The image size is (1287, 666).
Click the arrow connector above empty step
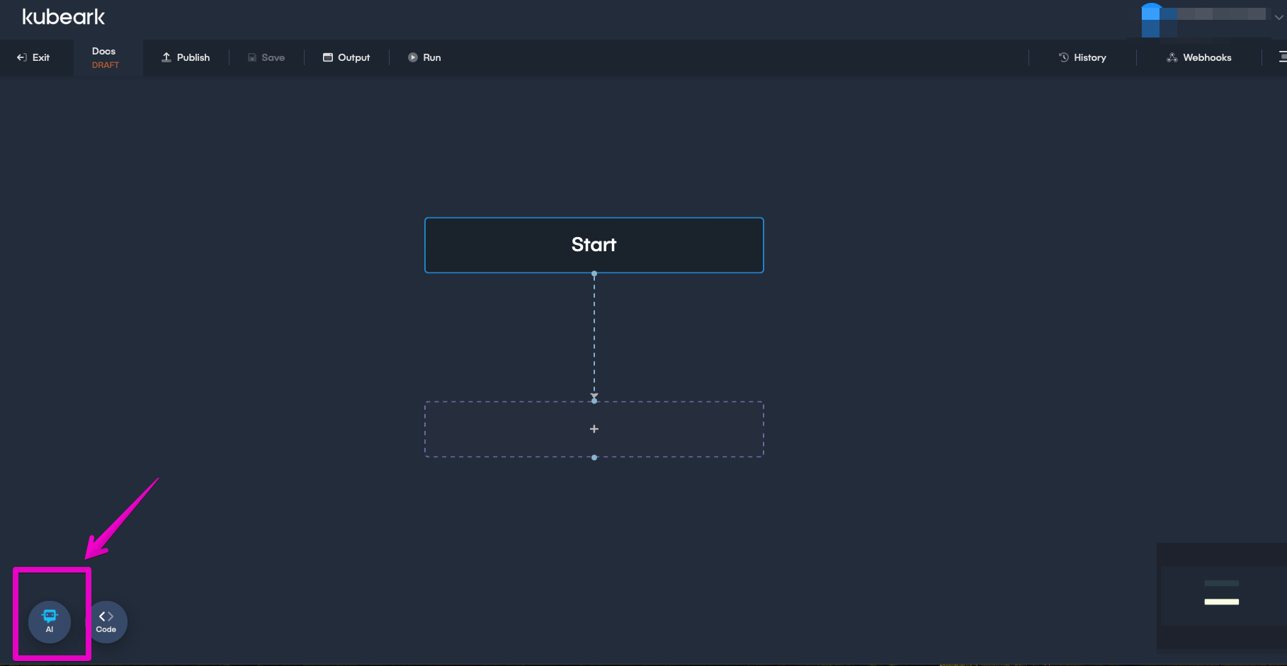click(594, 398)
